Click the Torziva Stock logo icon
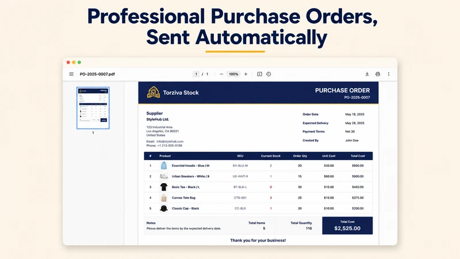This screenshot has height=259, width=460. 154,93
